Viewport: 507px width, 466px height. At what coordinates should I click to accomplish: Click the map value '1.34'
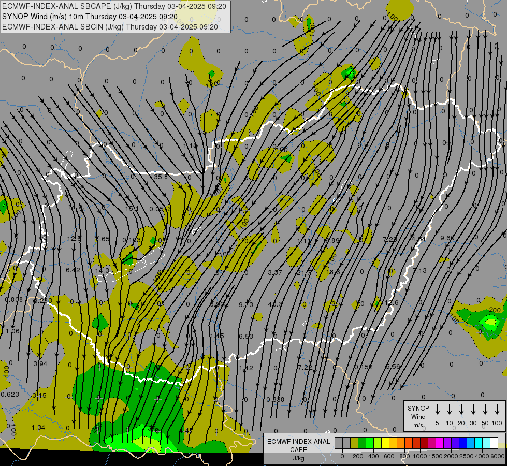38,428
